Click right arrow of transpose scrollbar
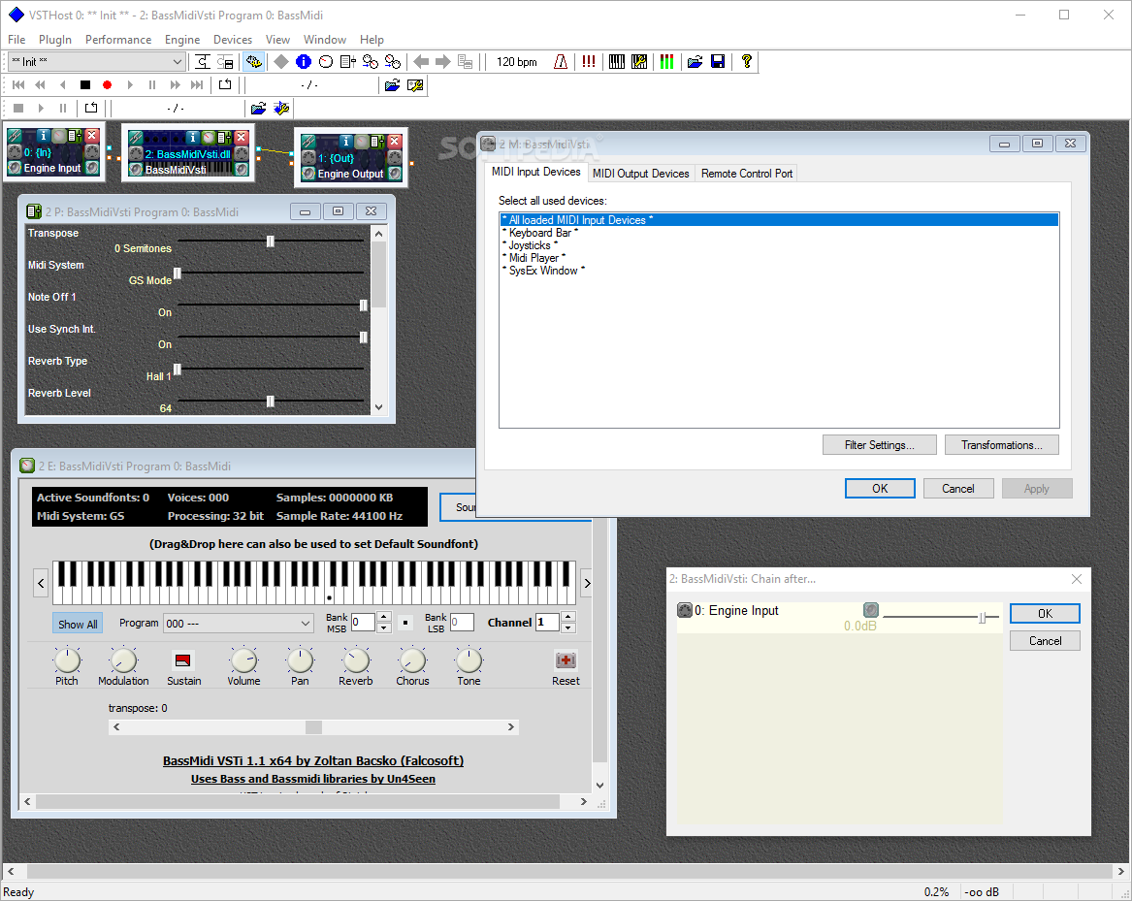Viewport: 1132px width, 901px height. 511,727
